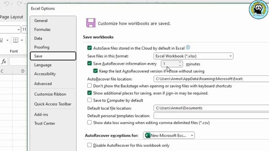Select General category in Excel Options
Image resolution: width=269 pixels, height=151 pixels.
pyautogui.click(x=53, y=21)
